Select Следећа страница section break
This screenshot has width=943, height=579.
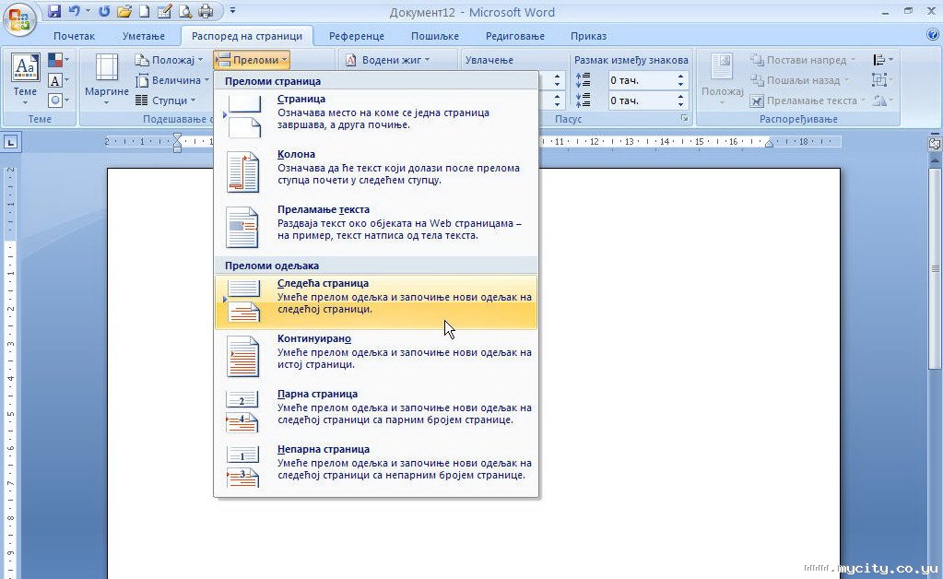click(376, 301)
